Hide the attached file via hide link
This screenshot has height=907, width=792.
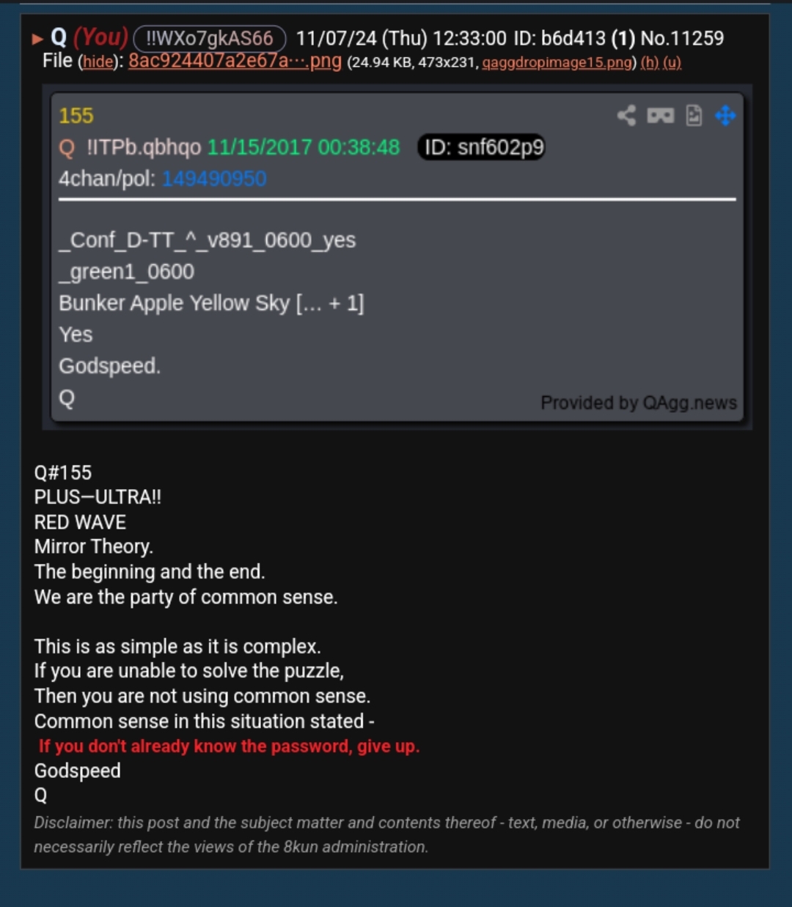point(98,62)
